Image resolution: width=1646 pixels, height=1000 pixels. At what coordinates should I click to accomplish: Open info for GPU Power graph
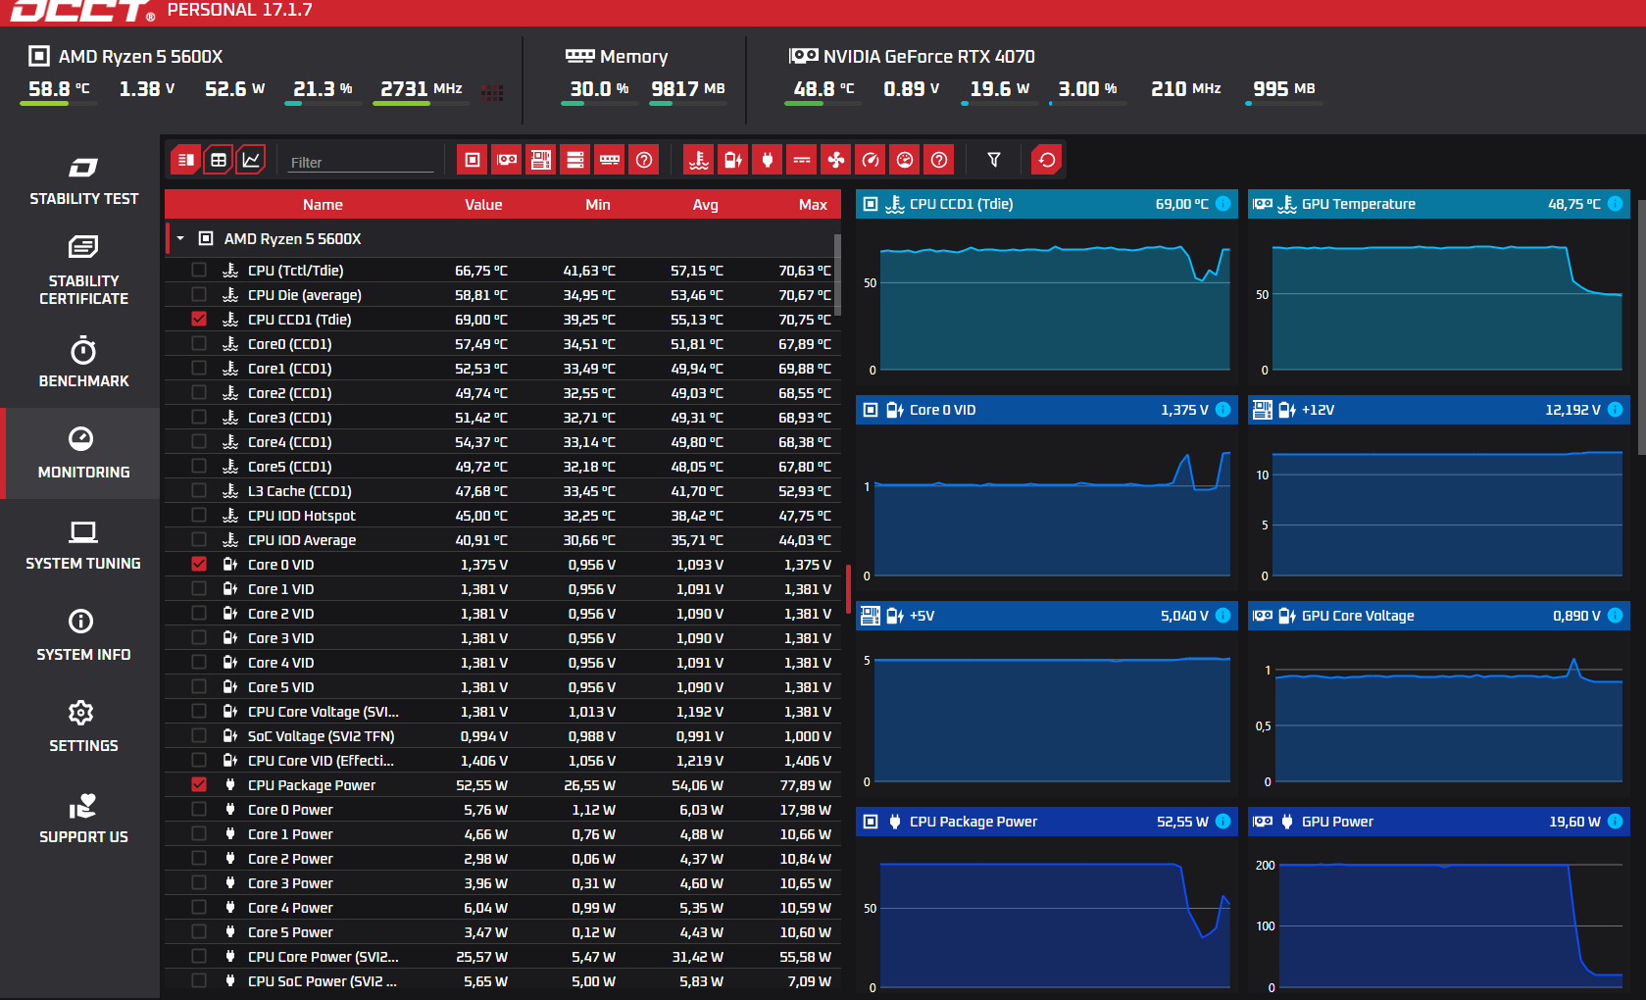1615,822
